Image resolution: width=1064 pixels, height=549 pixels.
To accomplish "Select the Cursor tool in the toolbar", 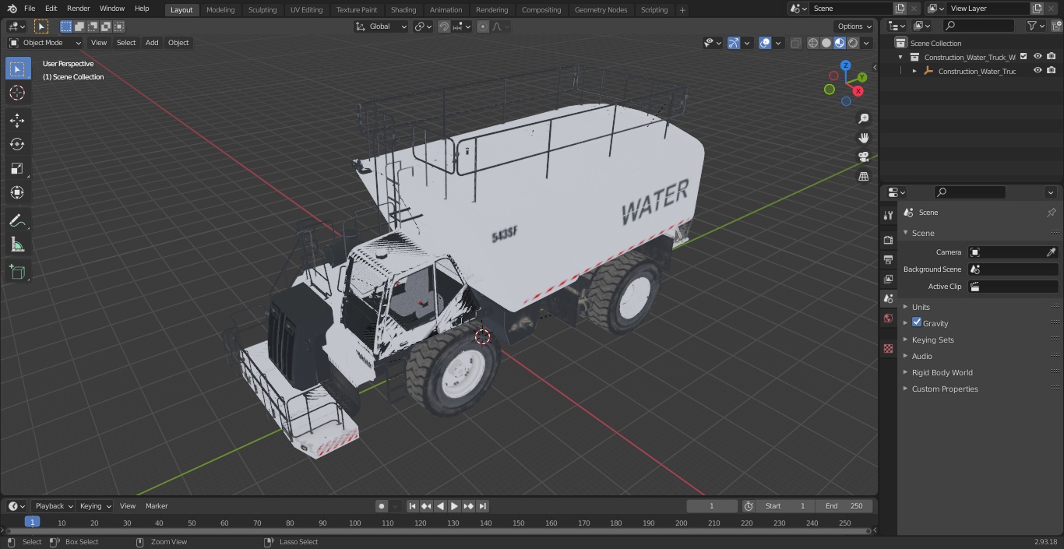I will click(17, 93).
